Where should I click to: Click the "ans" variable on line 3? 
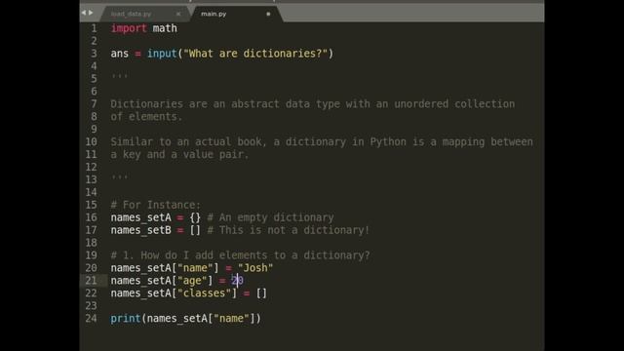coord(119,54)
